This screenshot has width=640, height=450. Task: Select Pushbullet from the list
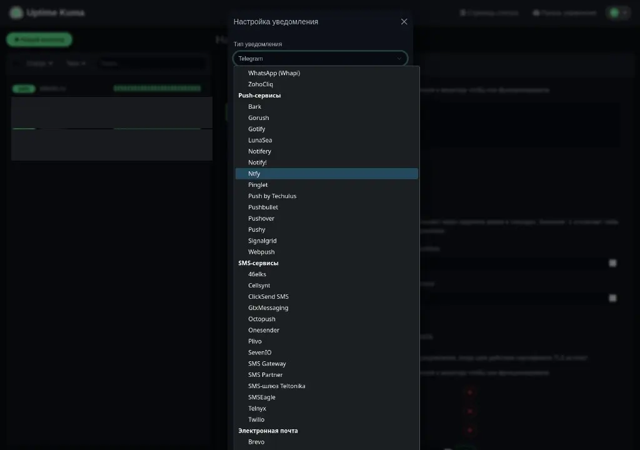[x=326, y=207]
